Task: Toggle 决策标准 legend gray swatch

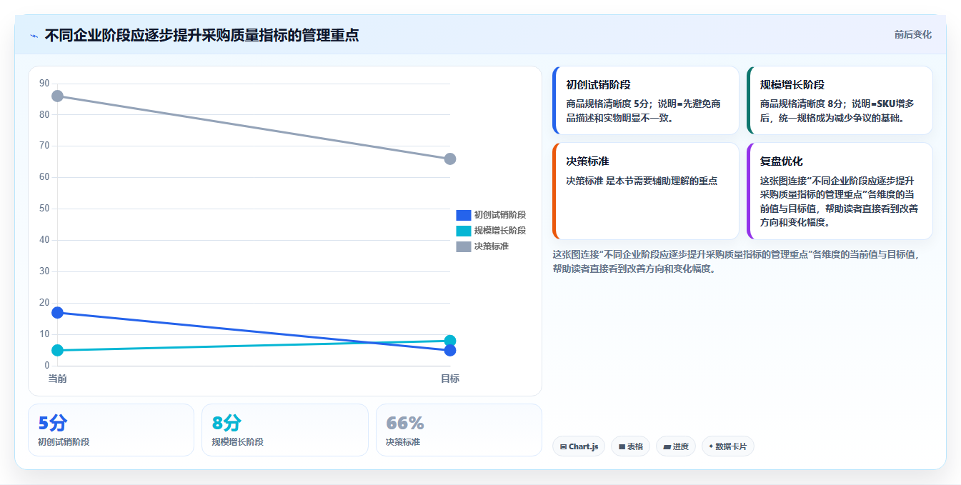Action: pyautogui.click(x=464, y=246)
